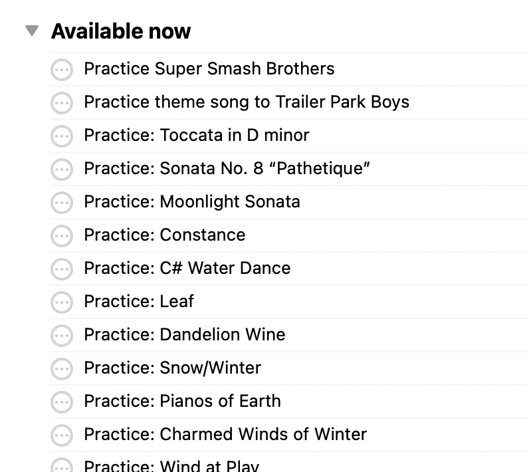This screenshot has width=529, height=472.
Task: Collapse the Available now section
Action: coord(31,31)
